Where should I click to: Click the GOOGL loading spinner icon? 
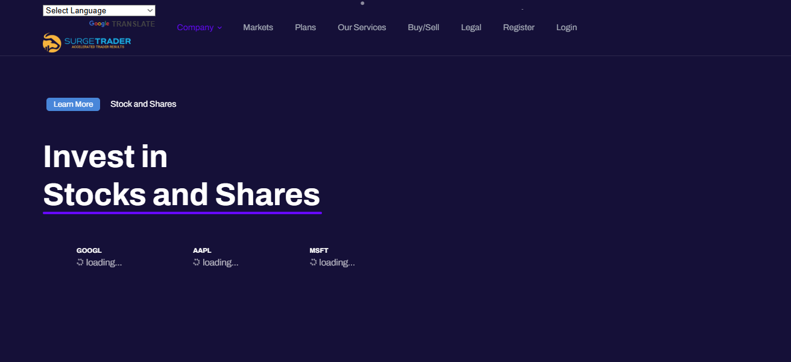coord(79,262)
